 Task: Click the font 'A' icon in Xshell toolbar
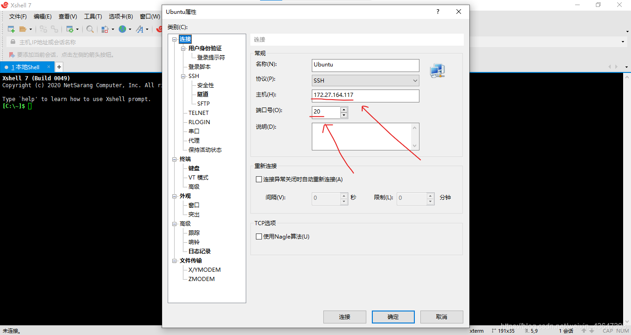coord(140,29)
